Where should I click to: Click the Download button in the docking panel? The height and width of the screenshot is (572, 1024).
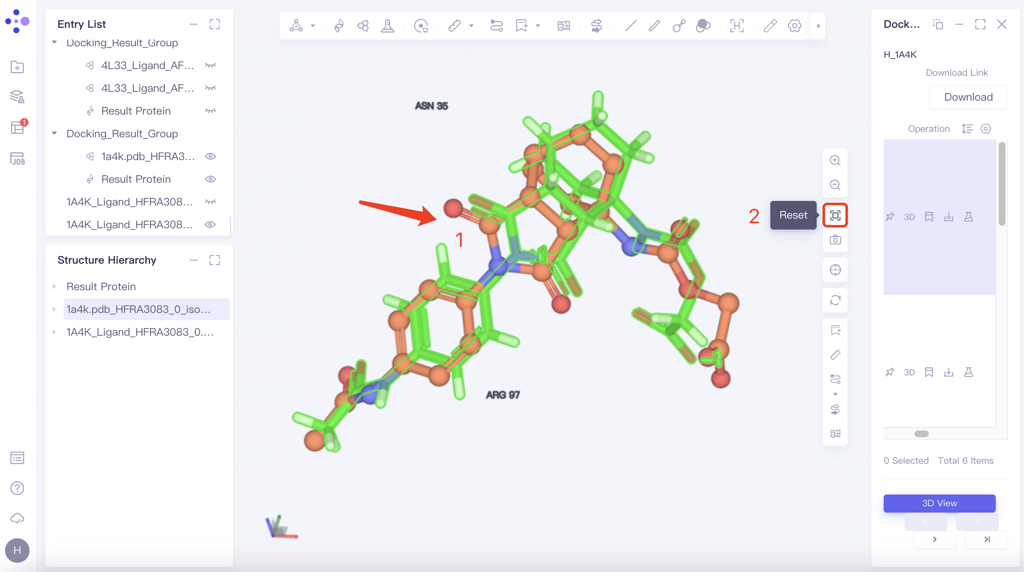968,96
